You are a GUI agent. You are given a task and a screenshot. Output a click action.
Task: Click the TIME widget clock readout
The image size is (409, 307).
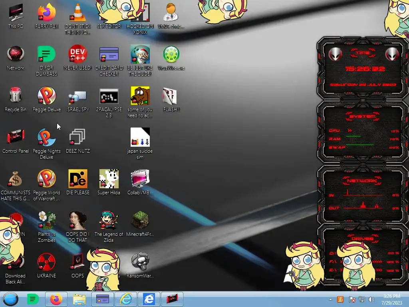point(365,69)
